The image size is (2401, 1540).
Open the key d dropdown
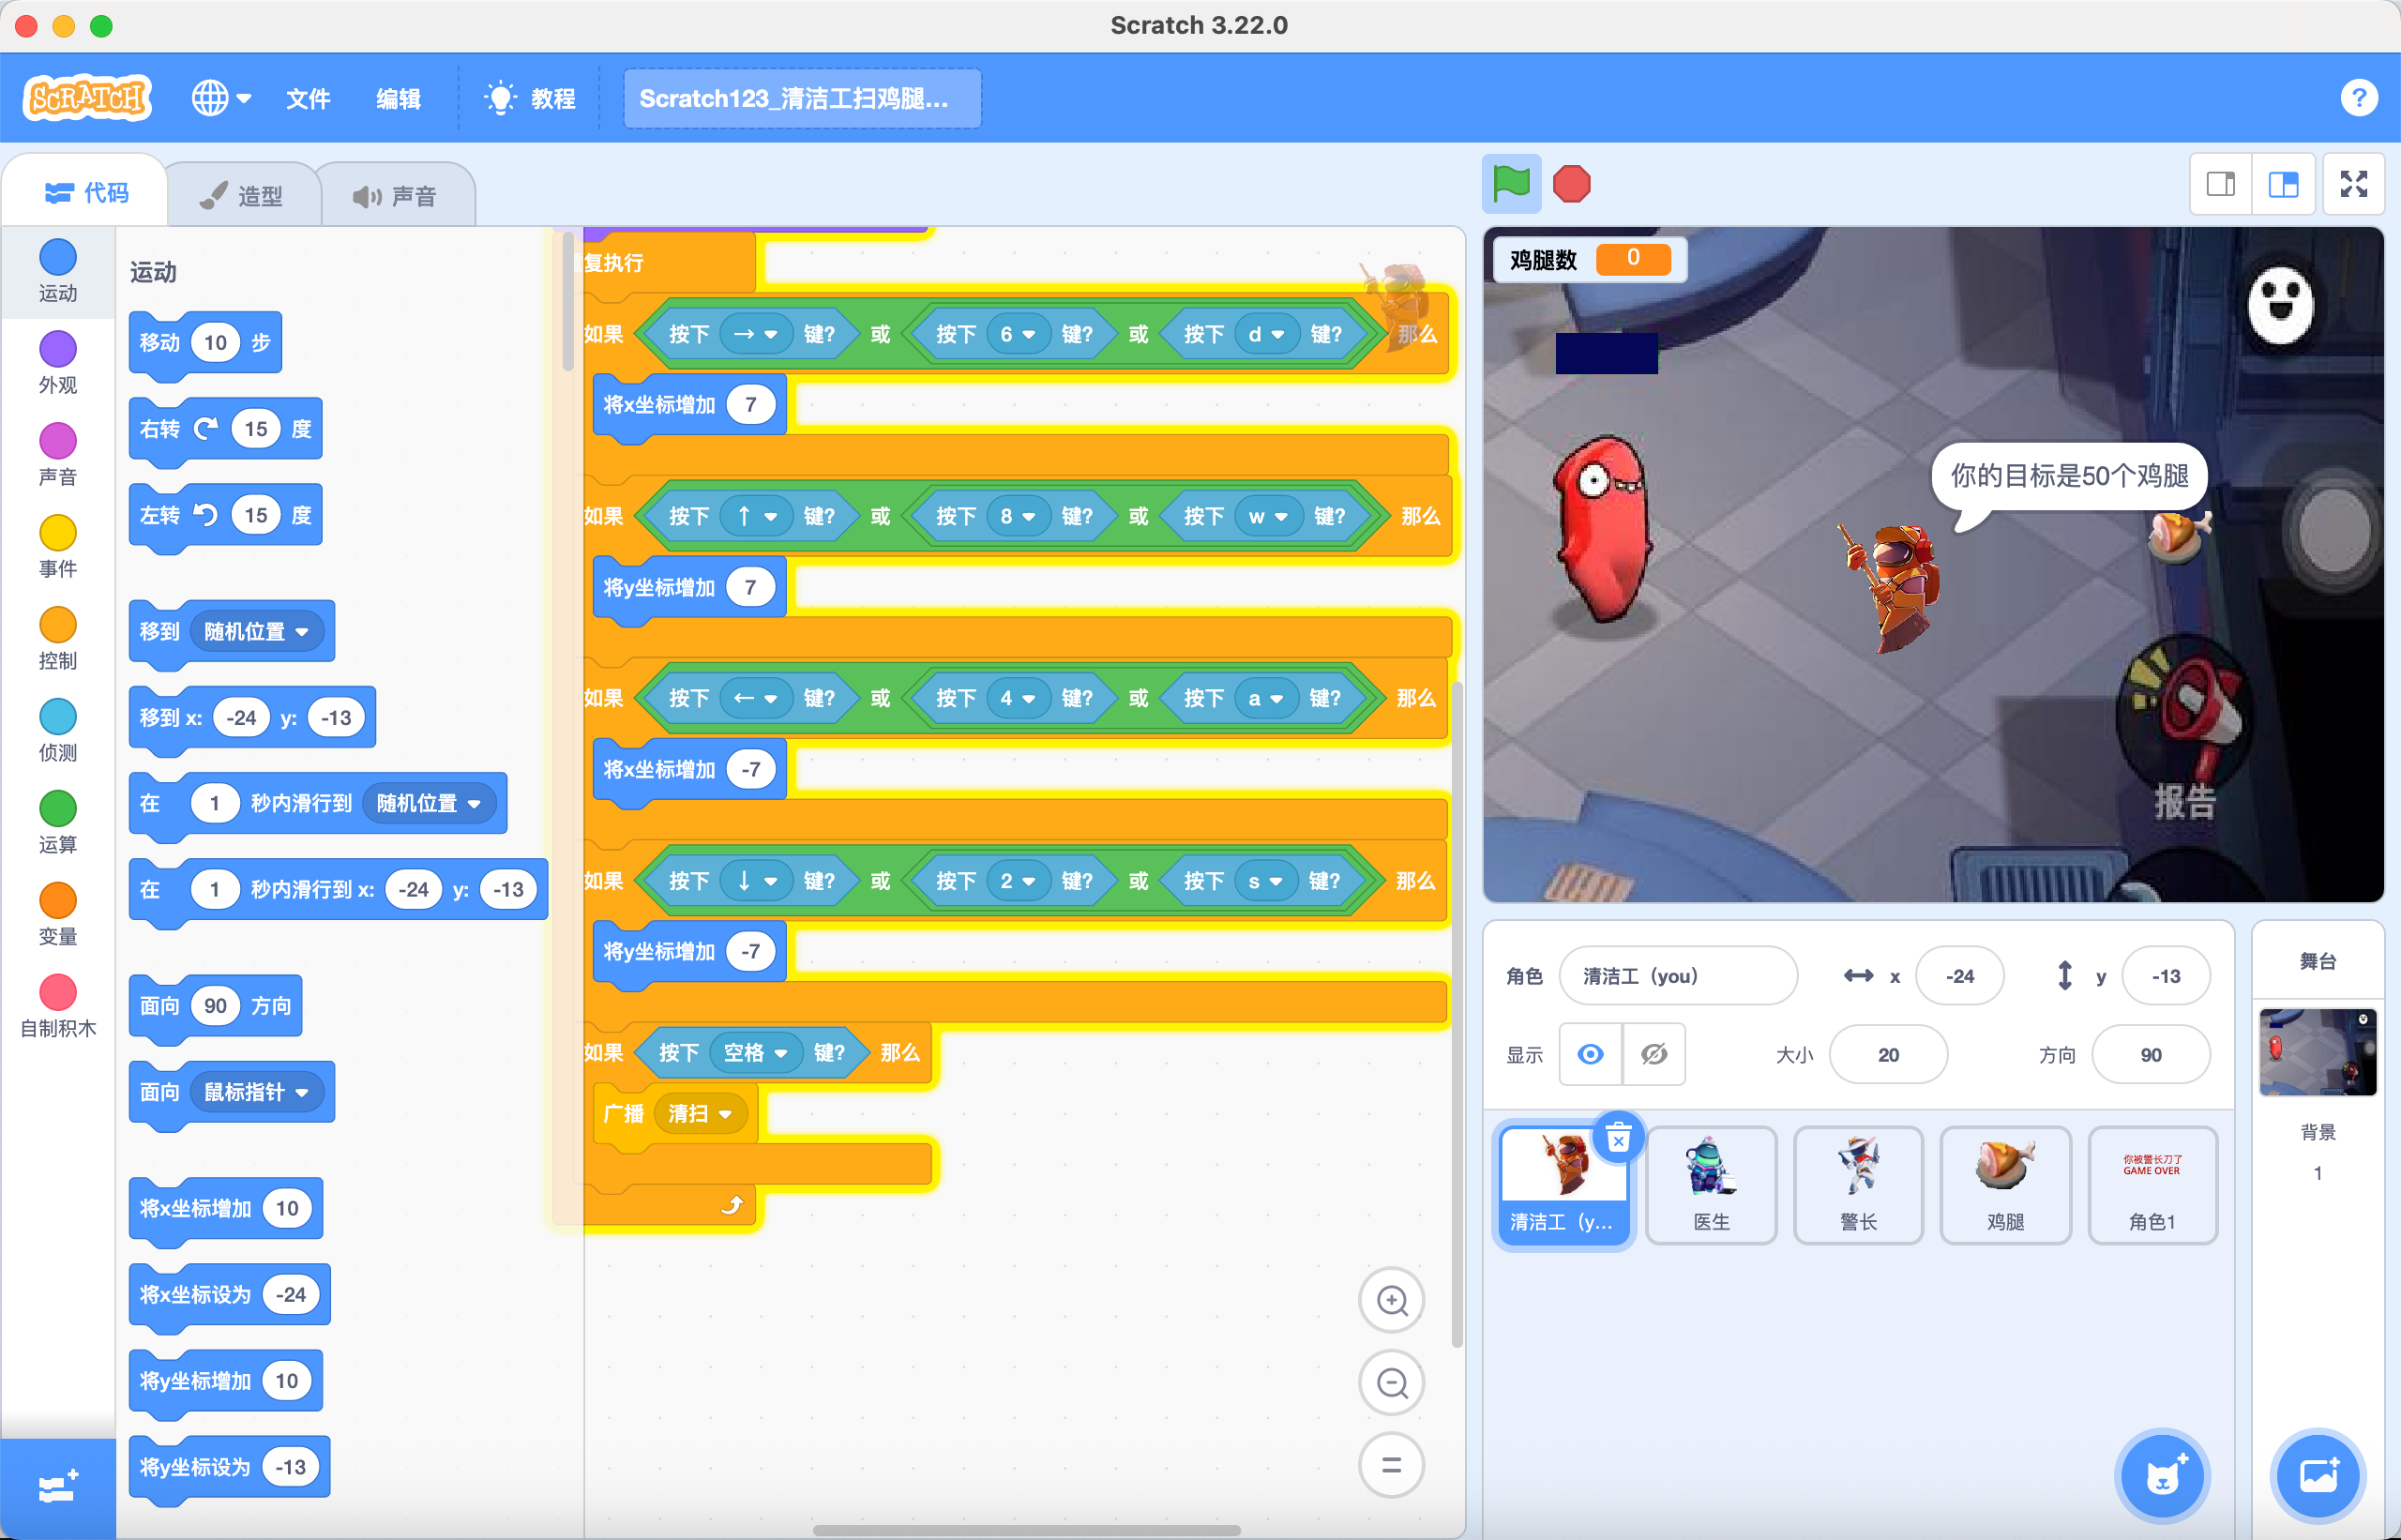pyautogui.click(x=1266, y=334)
